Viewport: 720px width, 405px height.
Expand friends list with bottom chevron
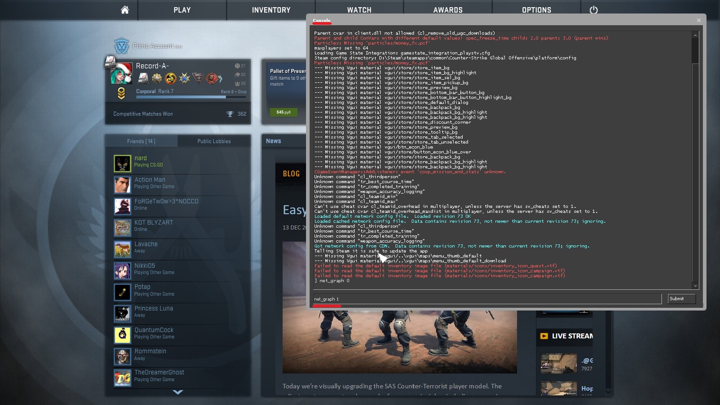click(178, 392)
